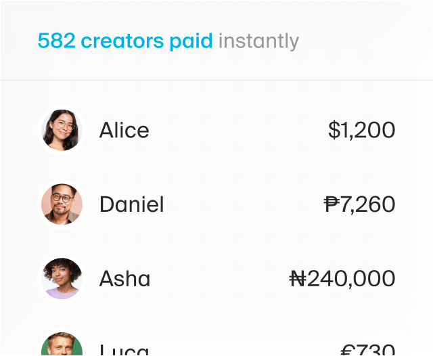The image size is (433, 356).
Task: Click the gray word "instantly"
Action: click(x=258, y=41)
